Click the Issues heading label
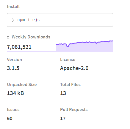This screenshot has width=130, height=129. [x=13, y=110]
